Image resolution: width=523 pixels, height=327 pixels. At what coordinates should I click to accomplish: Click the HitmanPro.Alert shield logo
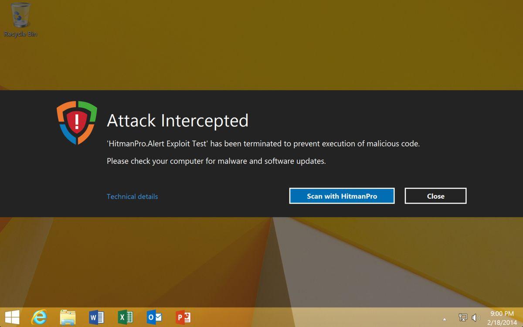[77, 122]
